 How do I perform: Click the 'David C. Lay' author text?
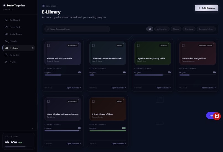(51, 117)
